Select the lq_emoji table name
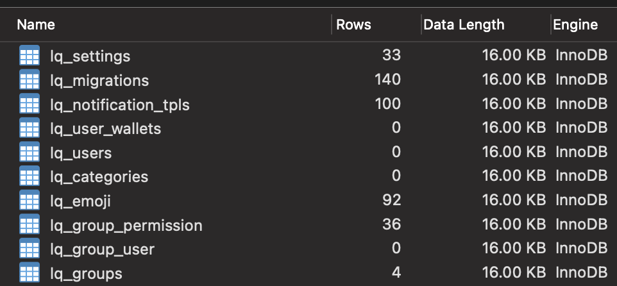Image resolution: width=617 pixels, height=286 pixels. [80, 201]
